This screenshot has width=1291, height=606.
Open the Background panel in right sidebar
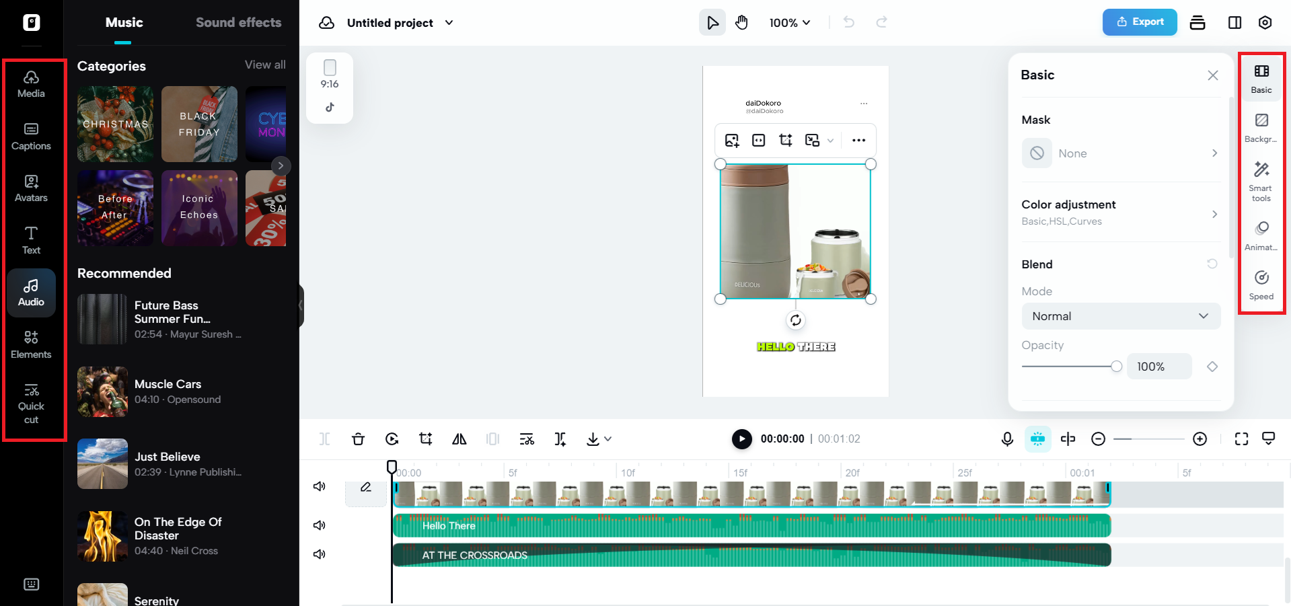tap(1261, 128)
